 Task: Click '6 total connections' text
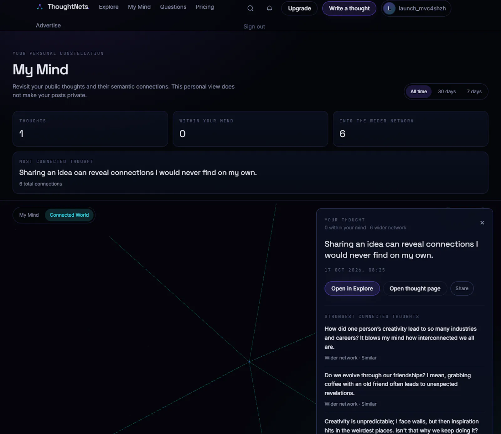point(41,184)
